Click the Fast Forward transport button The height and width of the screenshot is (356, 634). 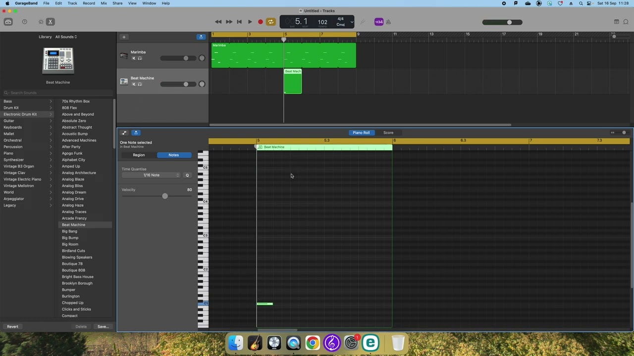(x=229, y=22)
